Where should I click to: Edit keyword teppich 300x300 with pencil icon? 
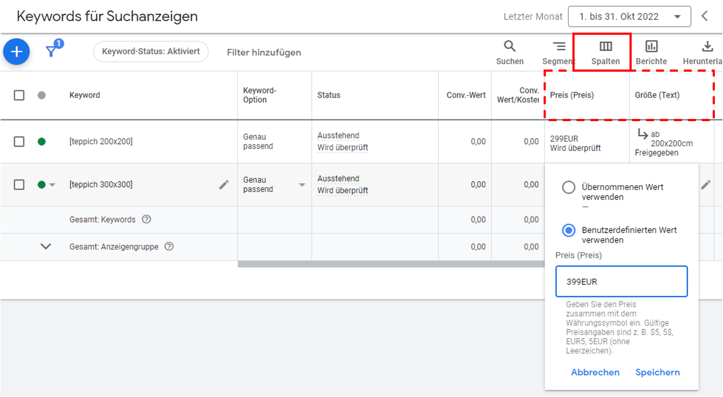click(224, 185)
